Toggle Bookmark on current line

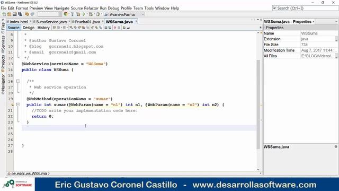click(101, 28)
